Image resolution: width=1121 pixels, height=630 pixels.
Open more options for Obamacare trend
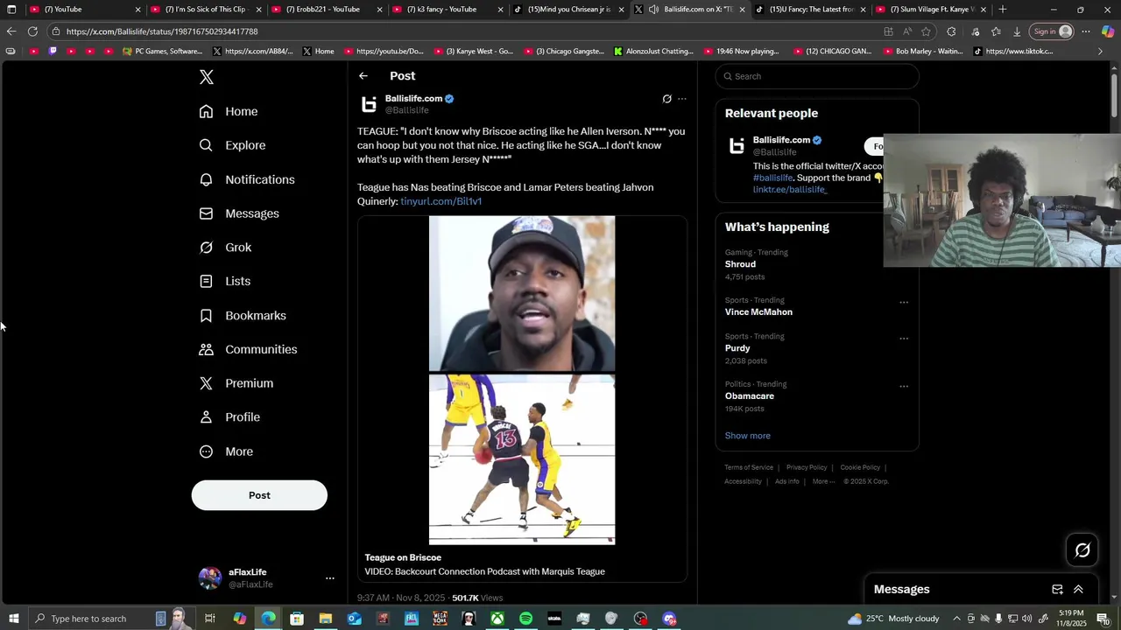tap(904, 386)
